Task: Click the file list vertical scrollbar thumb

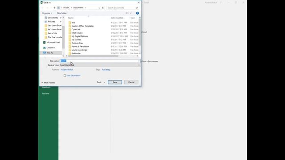Action: tap(140, 32)
